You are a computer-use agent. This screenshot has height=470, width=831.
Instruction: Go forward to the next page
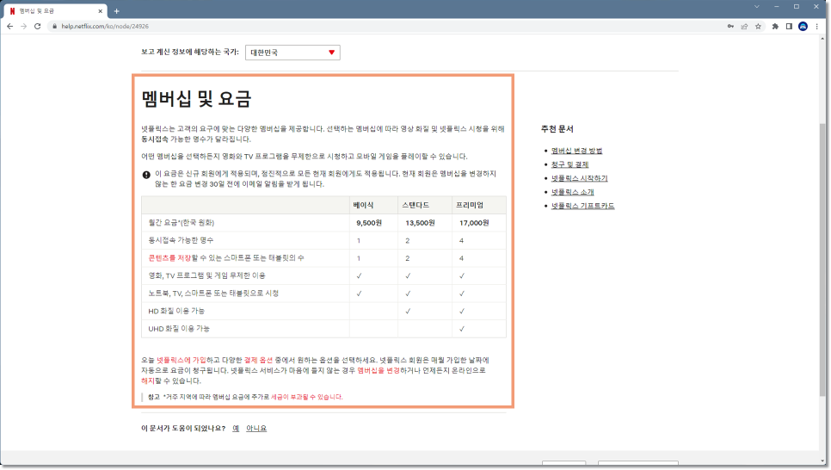click(23, 26)
